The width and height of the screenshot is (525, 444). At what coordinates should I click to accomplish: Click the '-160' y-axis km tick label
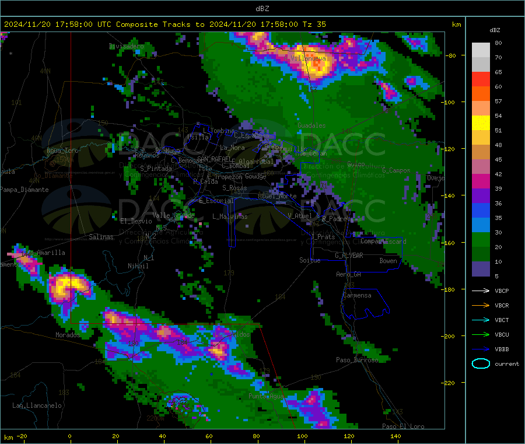tap(449, 243)
